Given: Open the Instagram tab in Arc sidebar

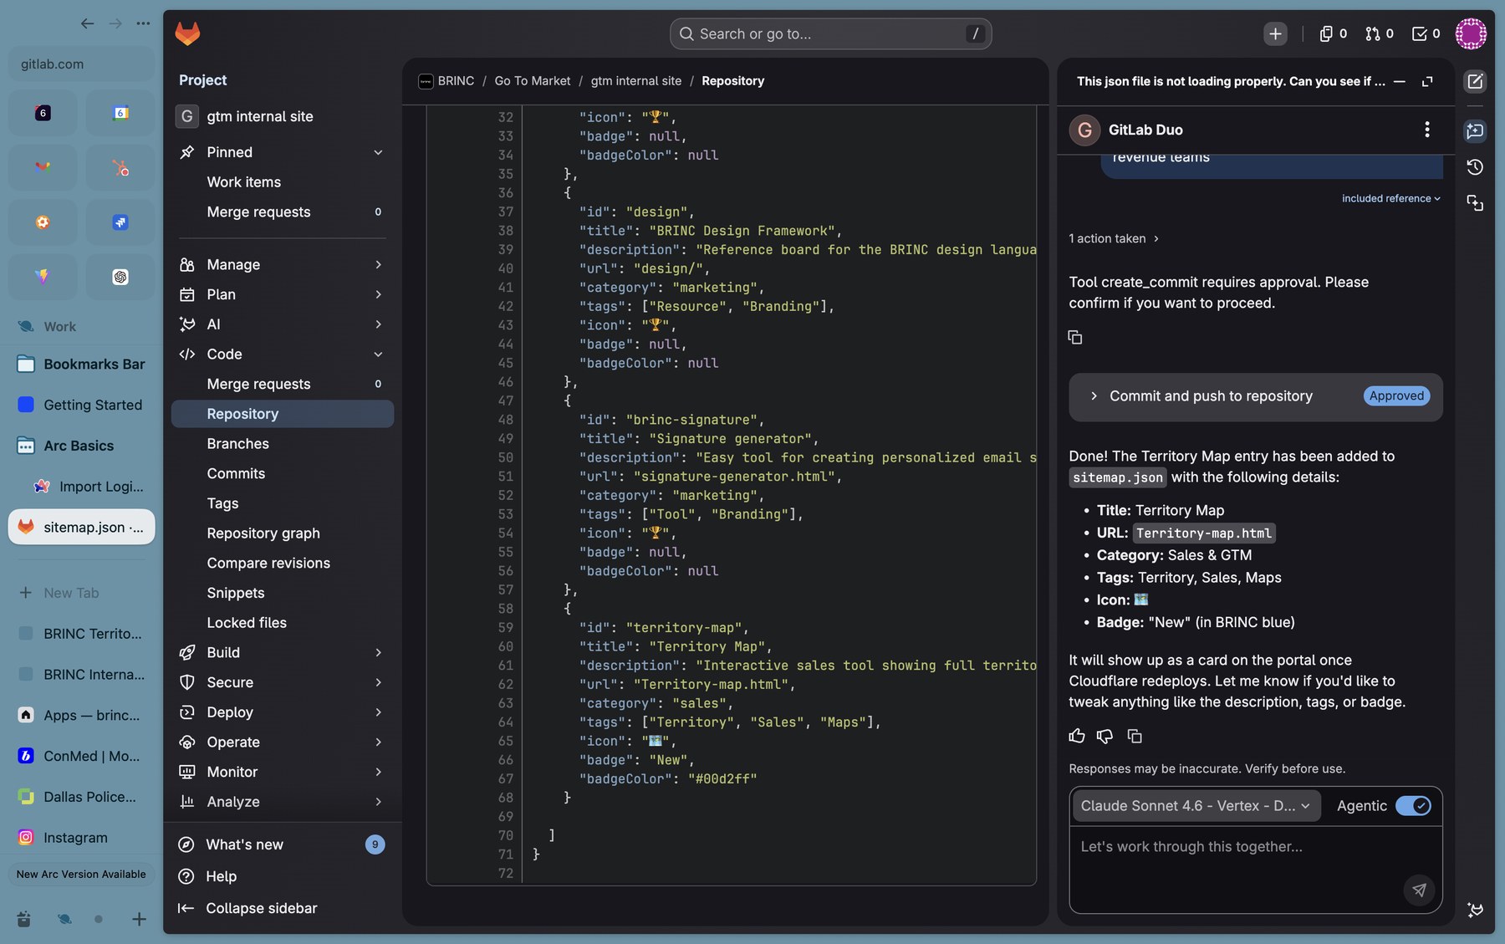Looking at the screenshot, I should pos(81,837).
